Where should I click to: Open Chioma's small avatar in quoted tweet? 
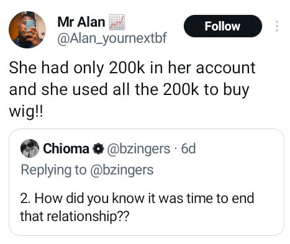(x=30, y=148)
